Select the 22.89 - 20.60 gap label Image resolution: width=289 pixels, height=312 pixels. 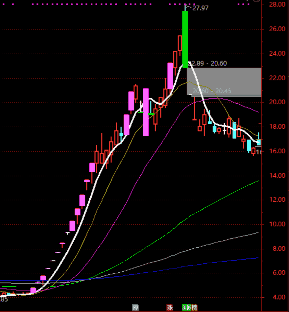point(207,63)
